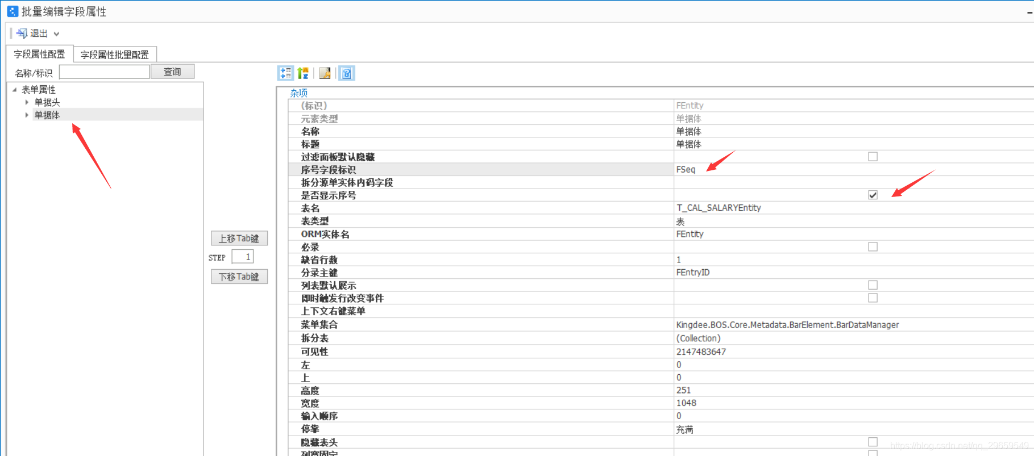
Task: Collapse the 表单属性 tree node
Action: [x=15, y=90]
